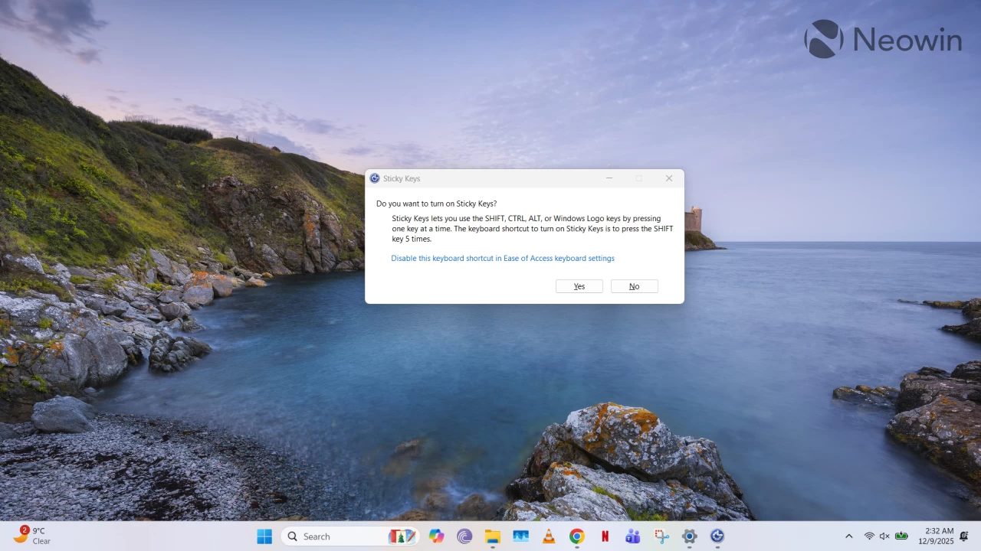This screenshot has height=551, width=981.
Task: Show hidden system tray icons
Action: tap(848, 536)
